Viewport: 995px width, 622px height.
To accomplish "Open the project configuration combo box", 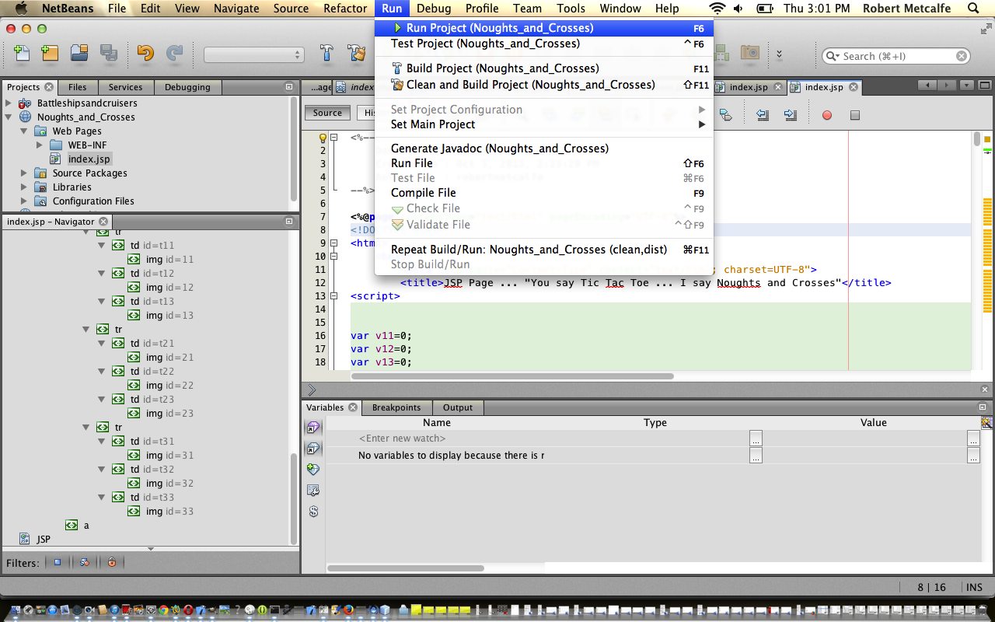I will tap(253, 54).
